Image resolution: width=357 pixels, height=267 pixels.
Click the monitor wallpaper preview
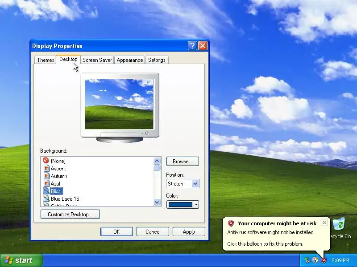click(x=119, y=104)
